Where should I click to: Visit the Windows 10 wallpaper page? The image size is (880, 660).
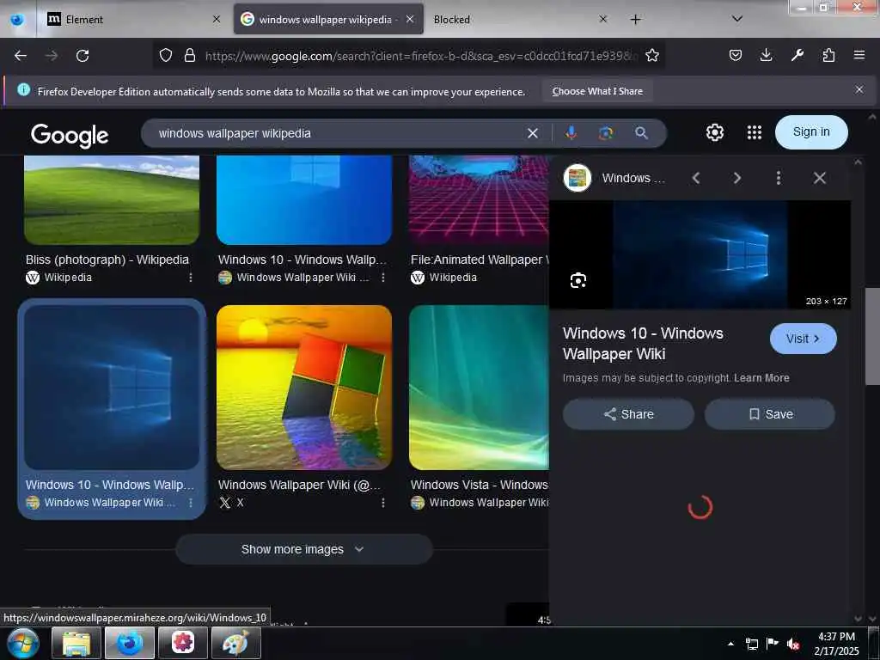point(804,339)
